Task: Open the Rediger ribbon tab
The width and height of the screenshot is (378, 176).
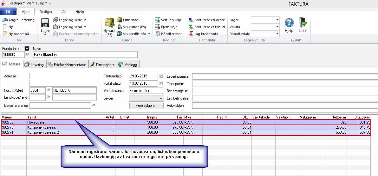Action: [46, 12]
